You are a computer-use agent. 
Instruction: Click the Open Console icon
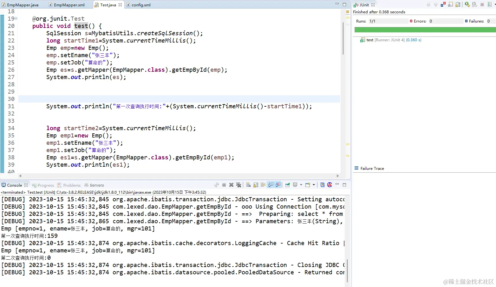click(308, 185)
